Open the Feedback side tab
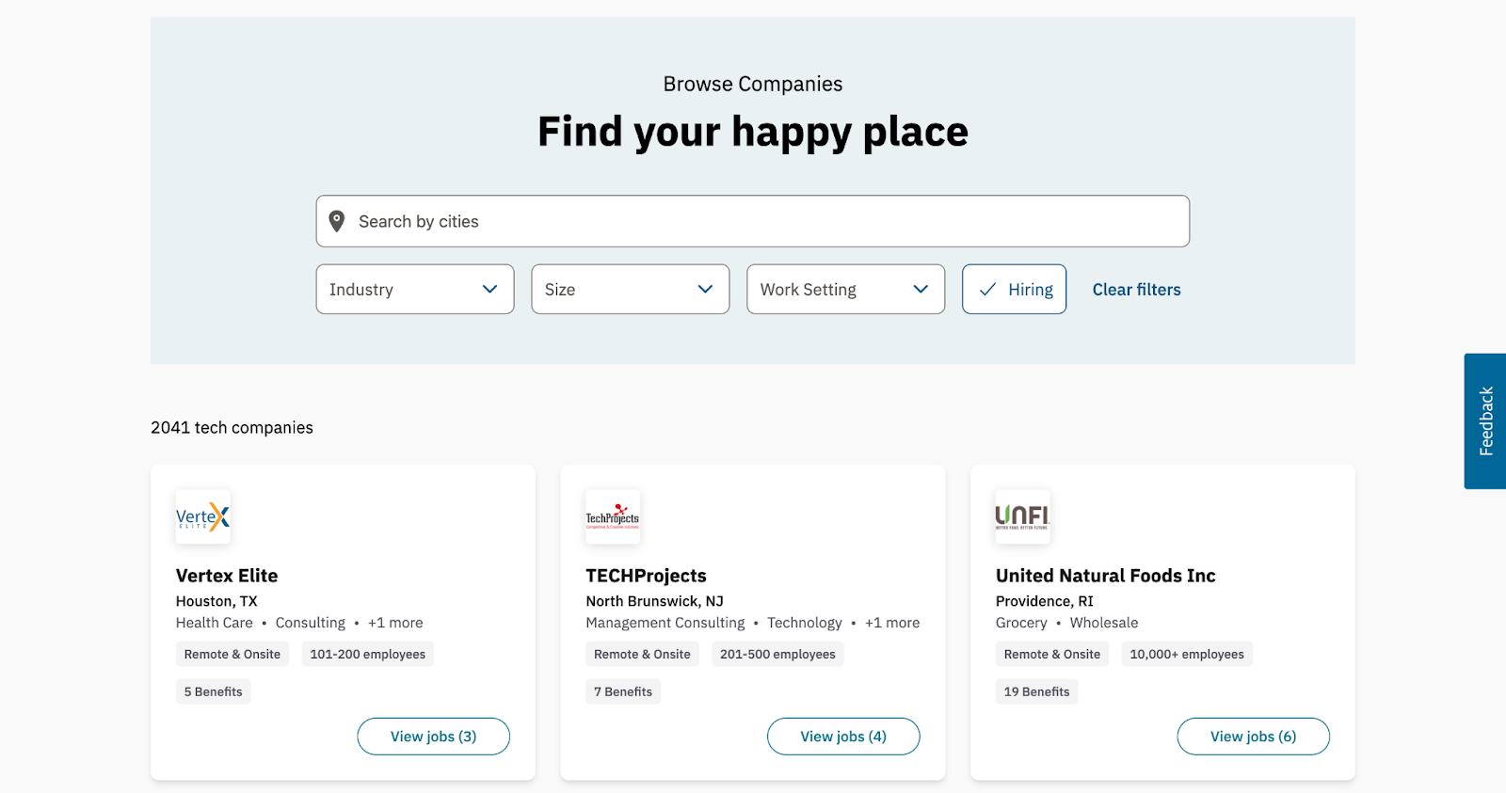 pos(1485,421)
